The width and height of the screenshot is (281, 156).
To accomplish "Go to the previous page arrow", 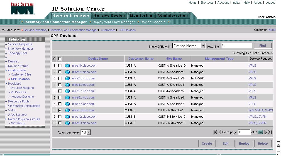I will [x=220, y=132].
